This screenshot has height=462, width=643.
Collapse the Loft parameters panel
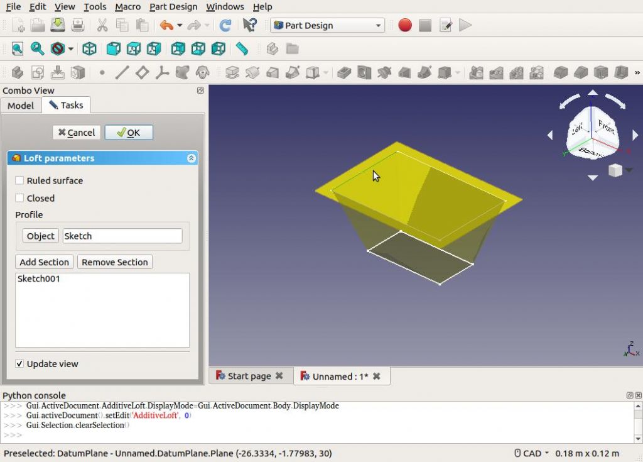[x=192, y=158]
